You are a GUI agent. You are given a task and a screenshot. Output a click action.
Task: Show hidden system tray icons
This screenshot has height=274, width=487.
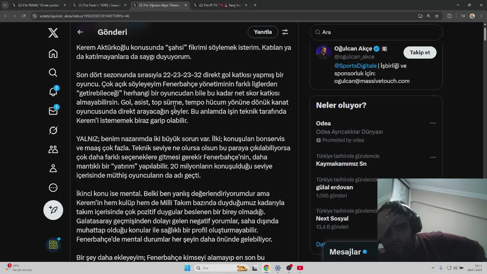[433, 268]
